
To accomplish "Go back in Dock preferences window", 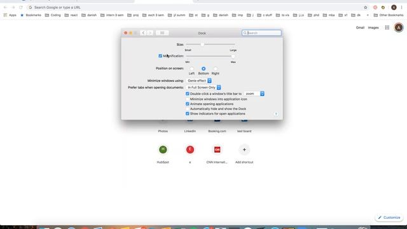I will [143, 33].
